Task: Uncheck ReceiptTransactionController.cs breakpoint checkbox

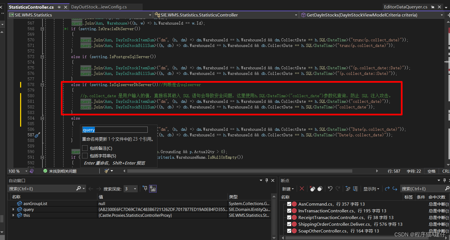Action: (x=289, y=217)
